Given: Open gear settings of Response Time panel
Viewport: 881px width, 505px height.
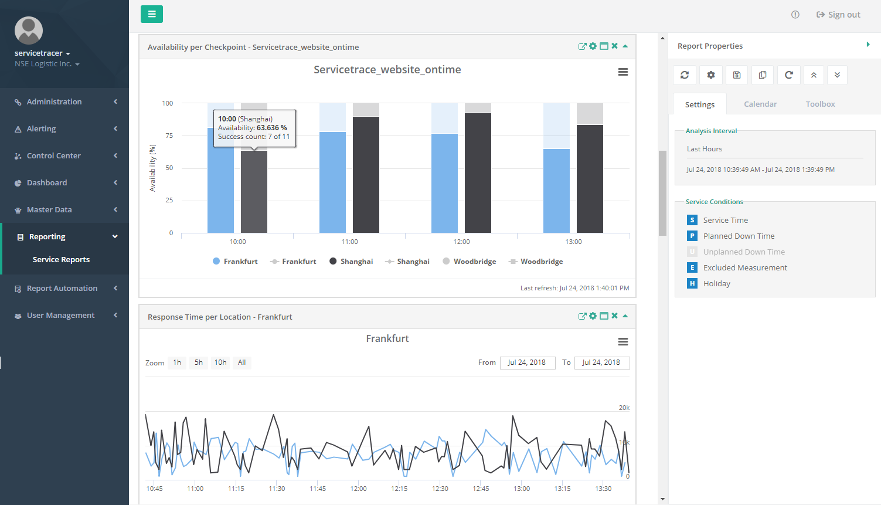Looking at the screenshot, I should pyautogui.click(x=593, y=316).
